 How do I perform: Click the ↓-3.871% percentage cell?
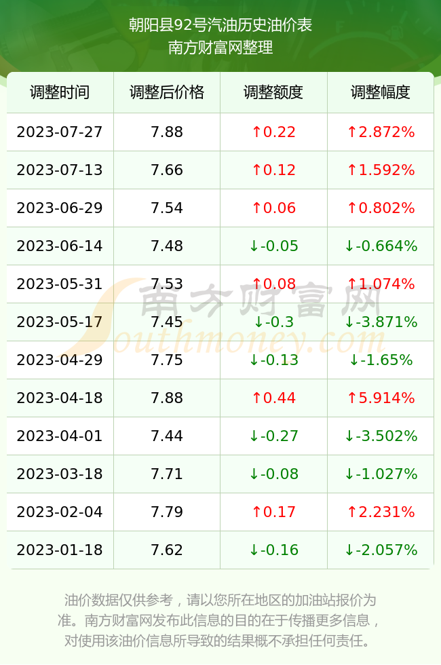click(x=381, y=322)
